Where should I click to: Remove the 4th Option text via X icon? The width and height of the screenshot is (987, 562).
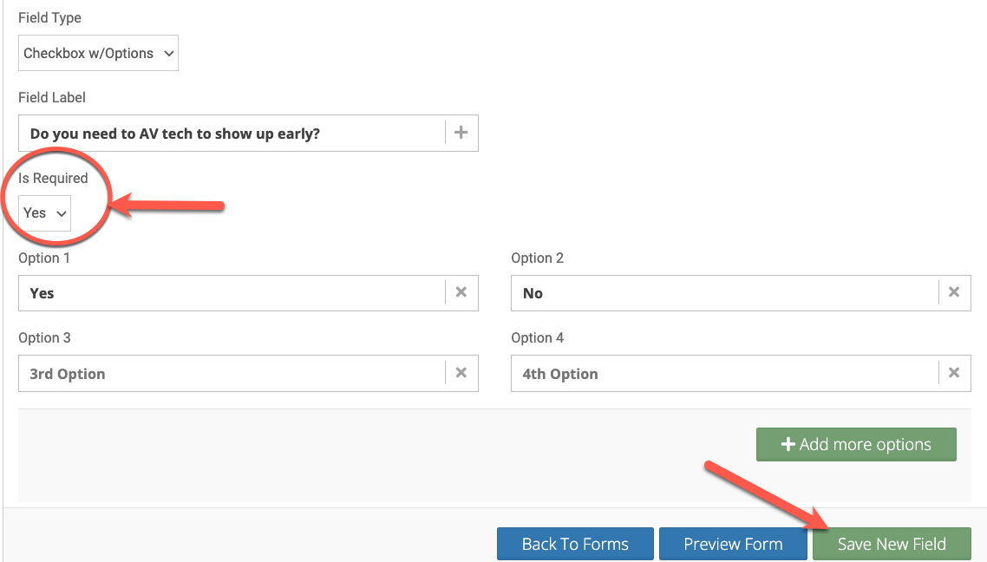point(953,372)
